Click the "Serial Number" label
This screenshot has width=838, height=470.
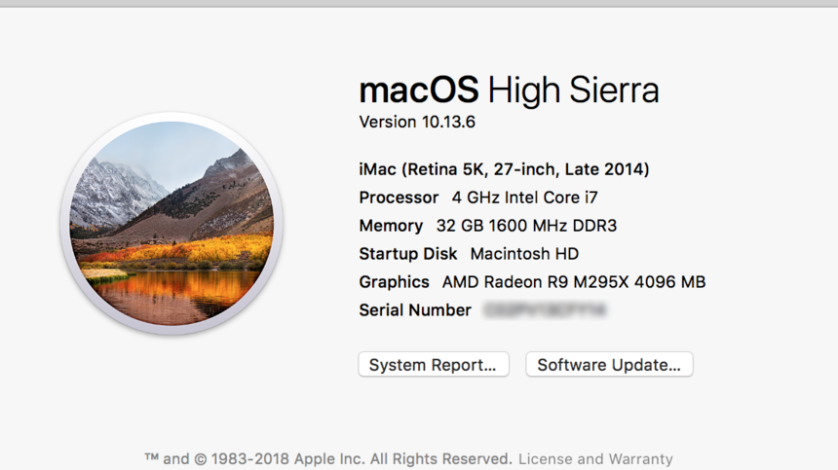tap(415, 310)
